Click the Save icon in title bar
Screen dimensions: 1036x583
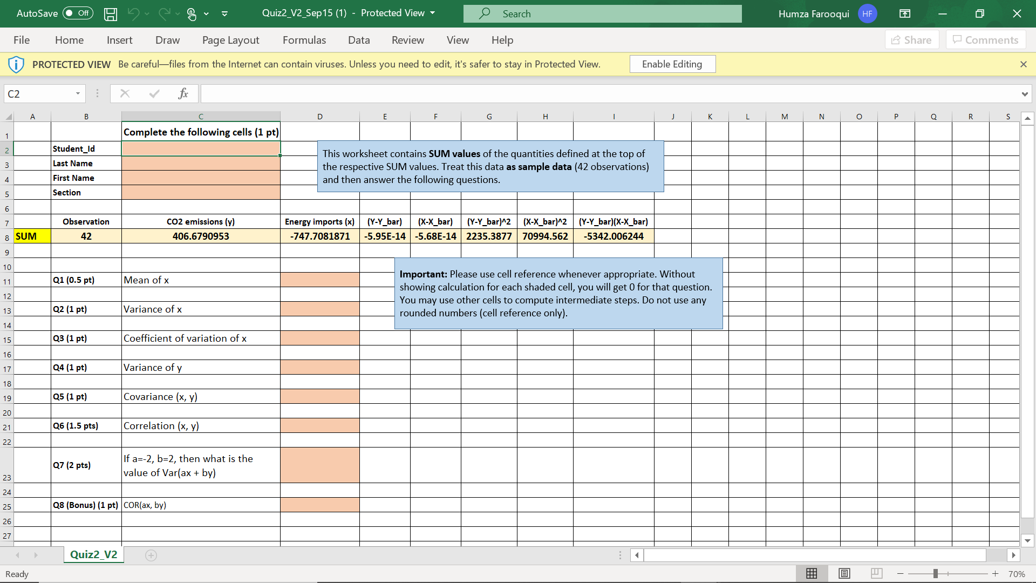click(111, 14)
